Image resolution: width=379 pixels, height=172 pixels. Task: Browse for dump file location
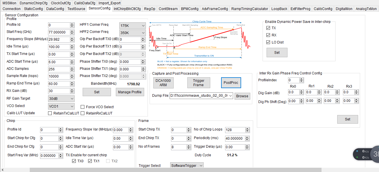tap(242, 96)
